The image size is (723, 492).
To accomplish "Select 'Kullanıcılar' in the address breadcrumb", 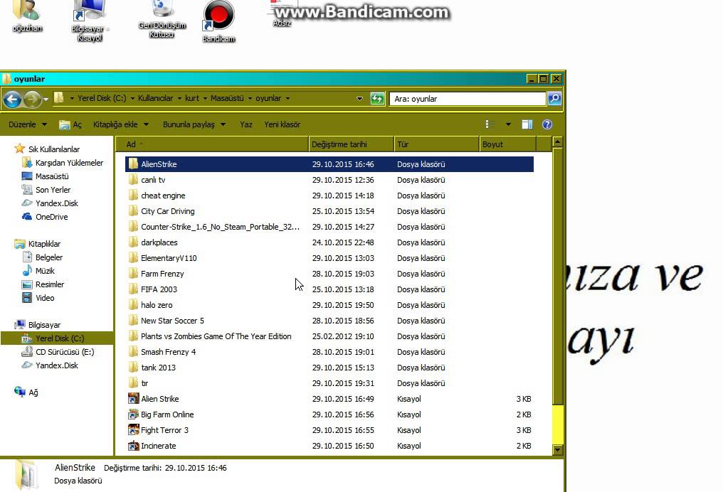I will click(155, 98).
